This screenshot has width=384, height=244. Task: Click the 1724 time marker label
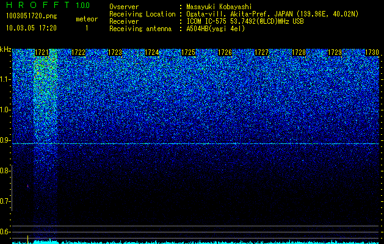click(x=151, y=52)
